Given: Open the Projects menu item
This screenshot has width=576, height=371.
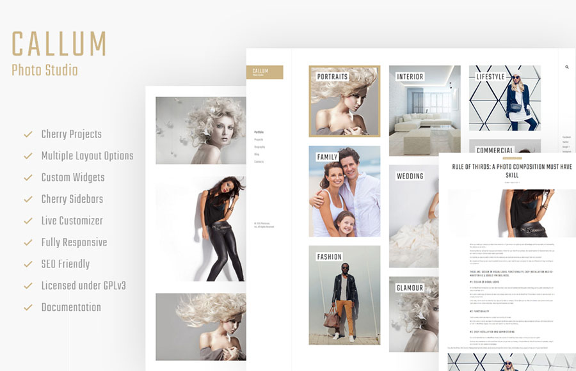Looking at the screenshot, I should tap(259, 139).
